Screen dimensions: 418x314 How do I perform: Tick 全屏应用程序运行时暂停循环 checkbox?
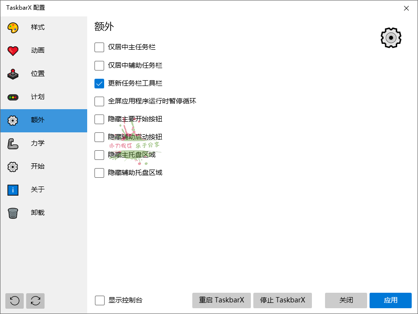[x=99, y=101]
